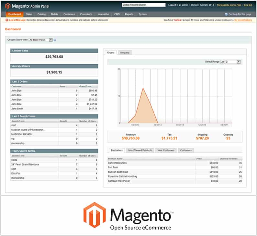The height and width of the screenshot is (236, 257).
Task: Open the Reports menu
Action: pyautogui.click(x=129, y=14)
